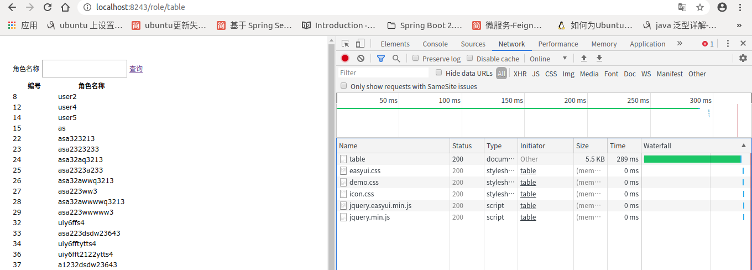This screenshot has height=270, width=752.
Task: Filter requests by JS type
Action: tap(536, 74)
